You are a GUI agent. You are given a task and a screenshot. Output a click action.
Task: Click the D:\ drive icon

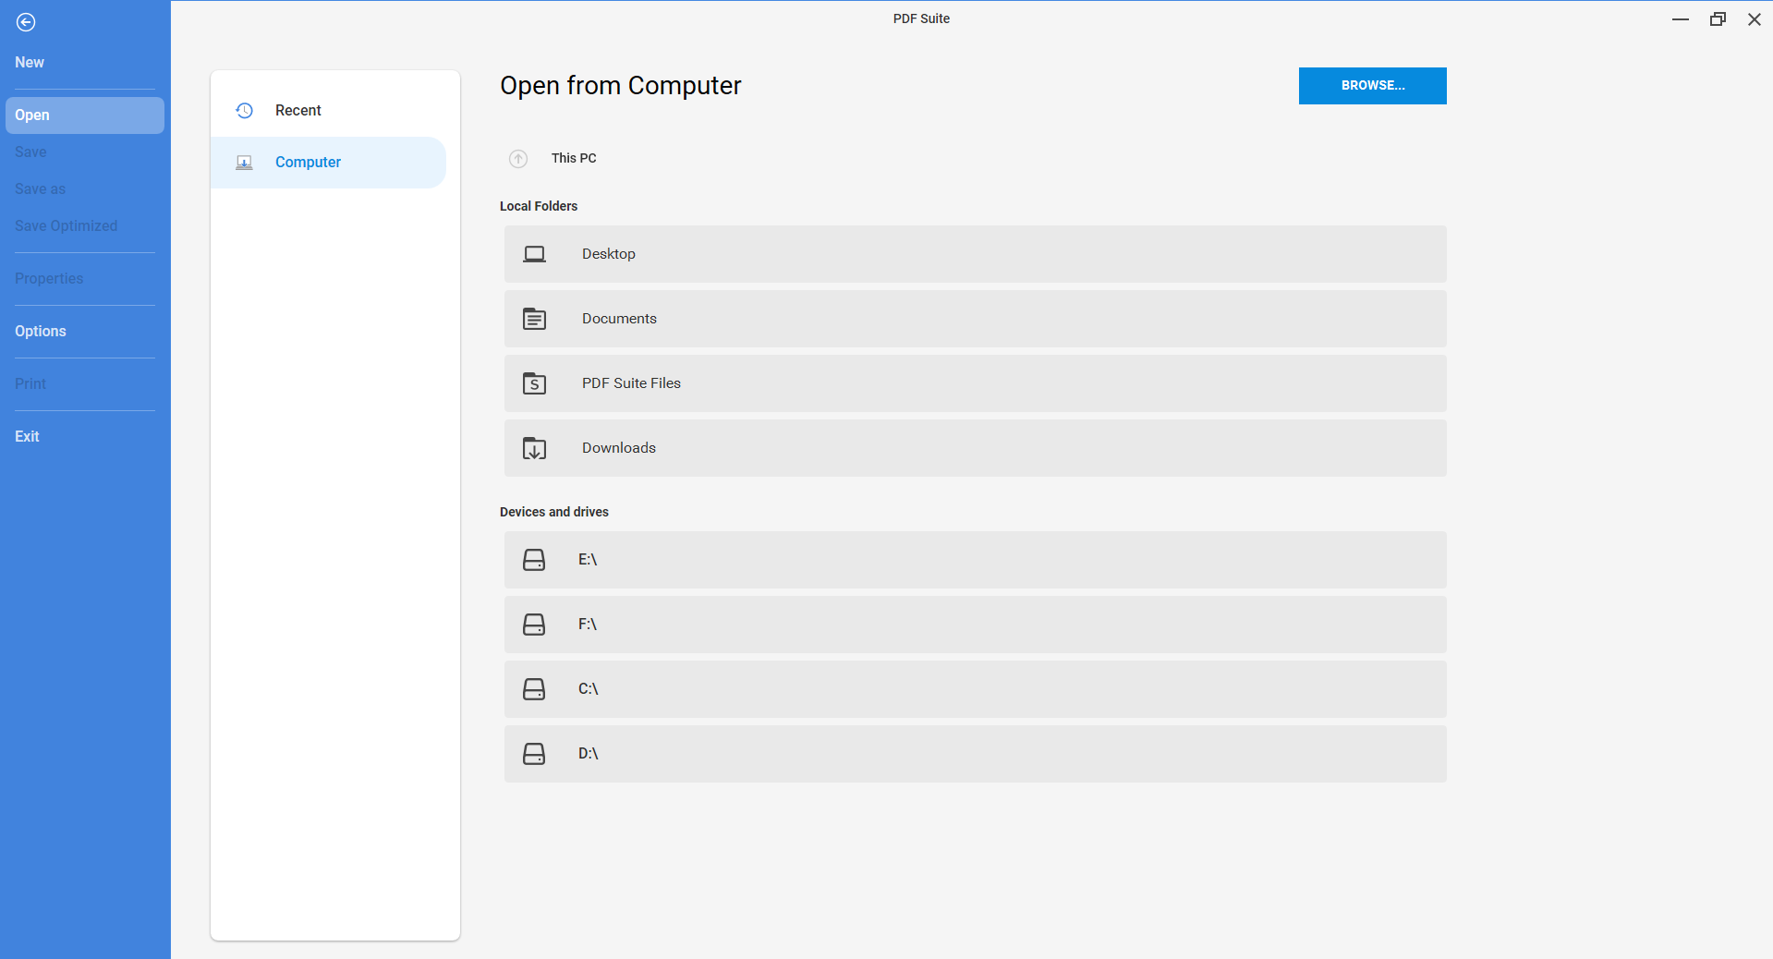click(534, 754)
